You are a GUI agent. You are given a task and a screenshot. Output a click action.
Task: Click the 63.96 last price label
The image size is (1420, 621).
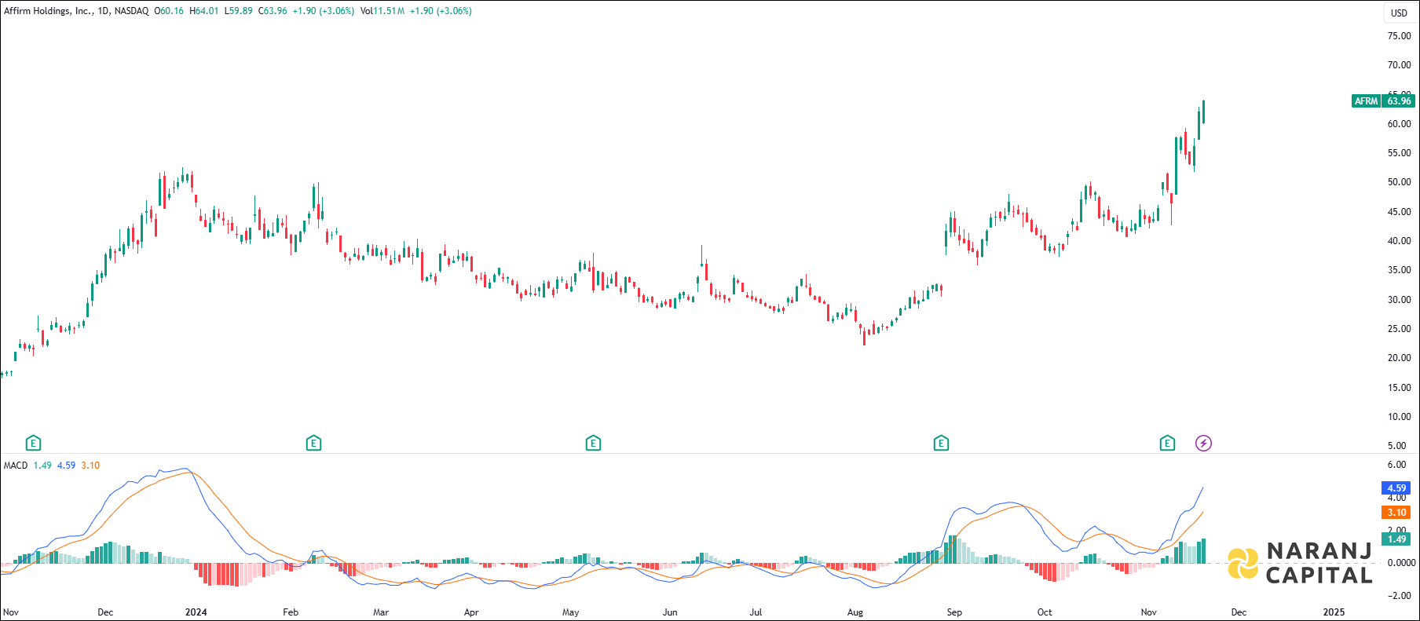1399,101
